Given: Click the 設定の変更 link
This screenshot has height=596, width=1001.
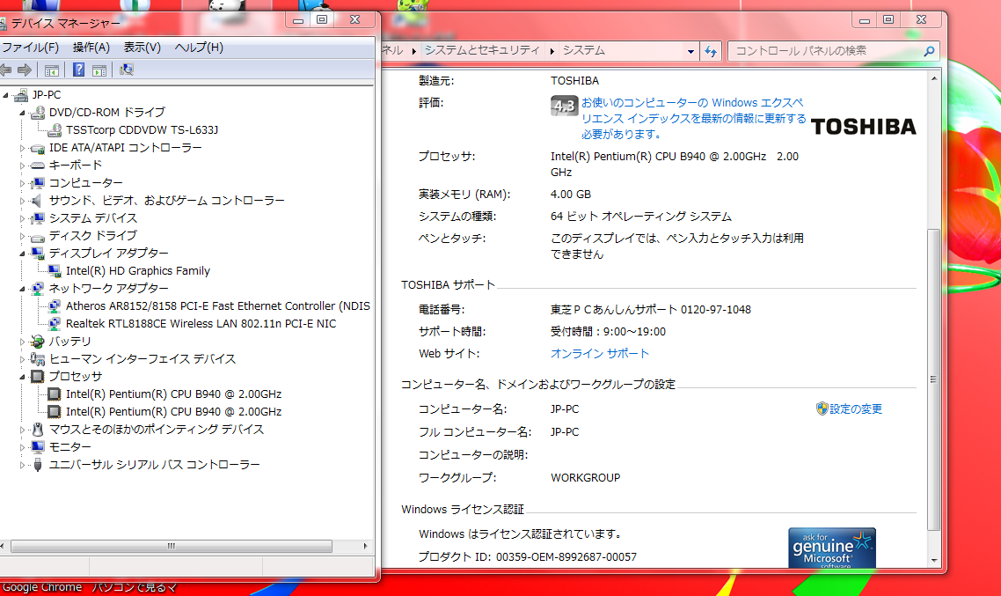Looking at the screenshot, I should tap(856, 408).
